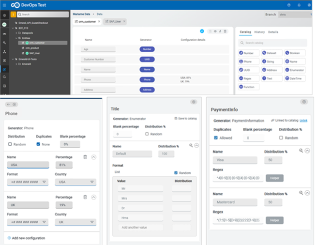Viewport: 316px width, 245px height.
Task: Open the Format dropdown for UK
Action: click(x=28, y=222)
